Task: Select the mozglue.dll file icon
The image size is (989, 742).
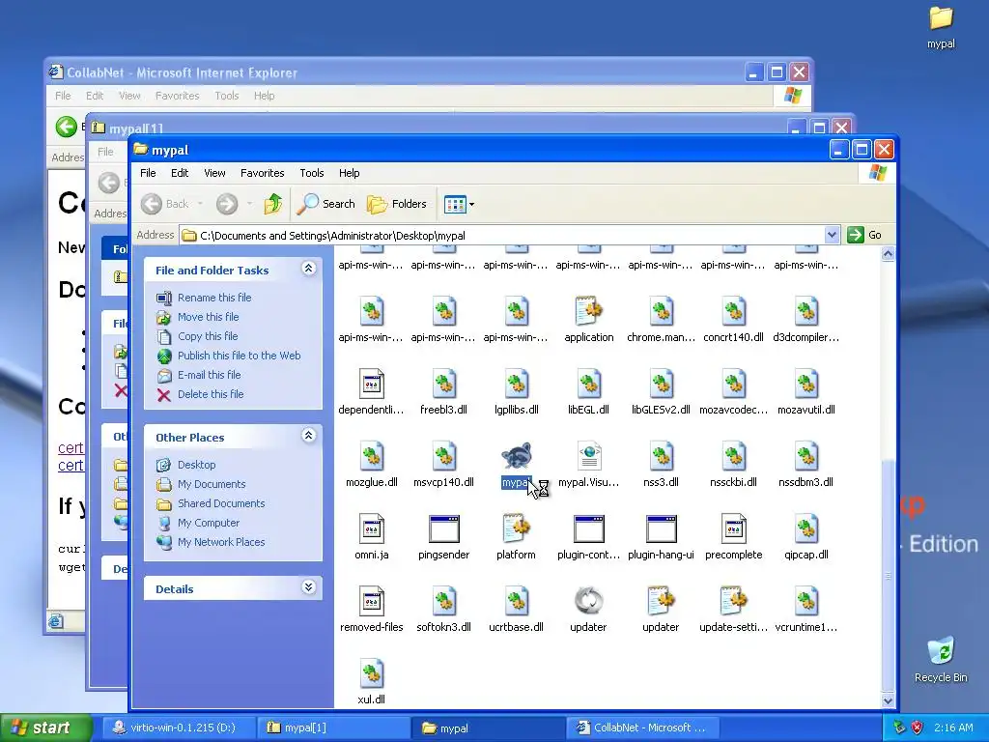Action: [372, 456]
